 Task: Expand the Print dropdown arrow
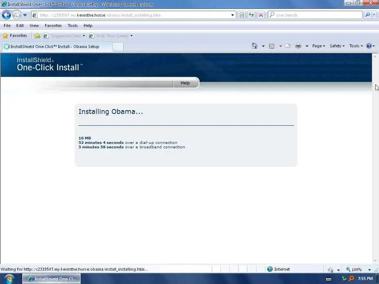(307, 46)
